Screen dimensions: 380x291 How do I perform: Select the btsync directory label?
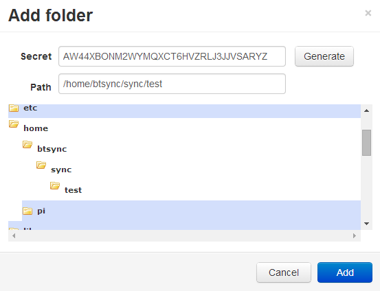(52, 149)
